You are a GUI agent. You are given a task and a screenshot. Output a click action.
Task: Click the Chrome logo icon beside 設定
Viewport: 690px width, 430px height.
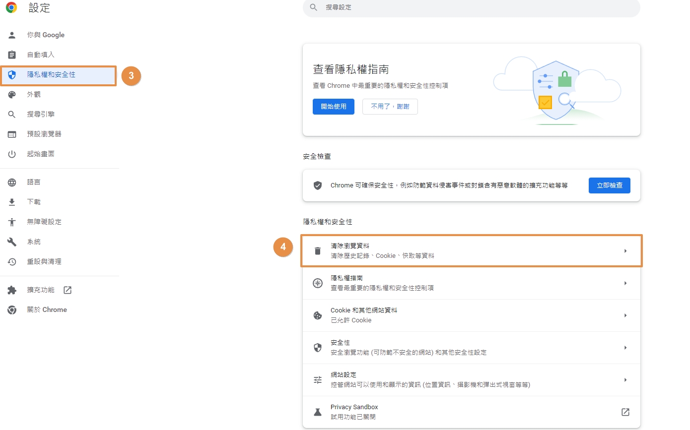(x=11, y=7)
